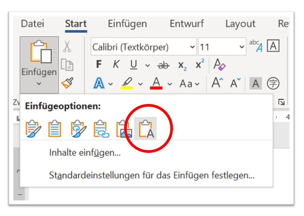Open the Calibri font name dropdown
304x216 pixels.
192,47
